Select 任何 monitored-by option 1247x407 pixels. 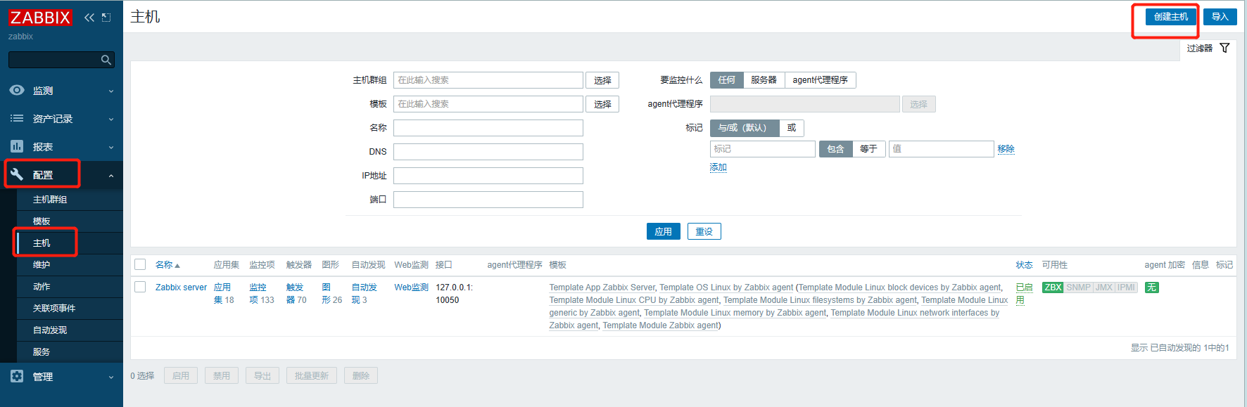click(x=726, y=80)
